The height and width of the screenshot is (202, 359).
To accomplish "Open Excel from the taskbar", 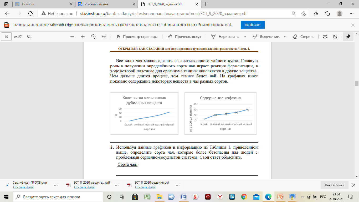I will (x=147, y=197).
